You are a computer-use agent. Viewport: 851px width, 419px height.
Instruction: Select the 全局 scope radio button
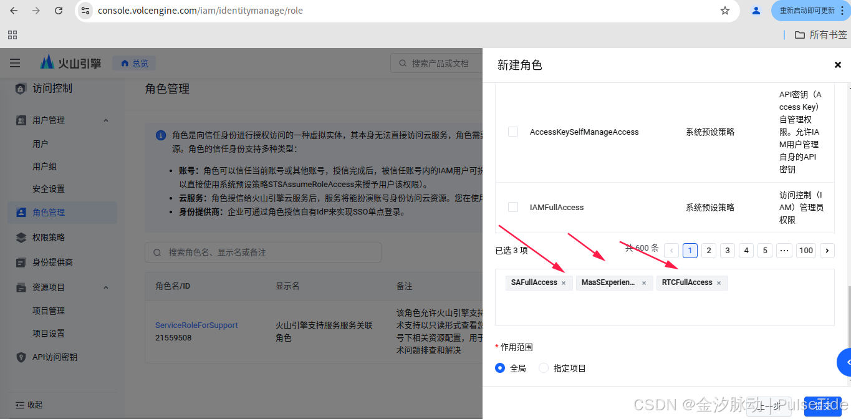[x=500, y=368]
